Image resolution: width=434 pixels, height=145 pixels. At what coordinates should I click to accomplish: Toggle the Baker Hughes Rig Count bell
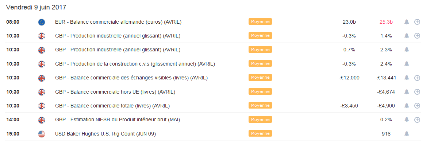coord(407,134)
